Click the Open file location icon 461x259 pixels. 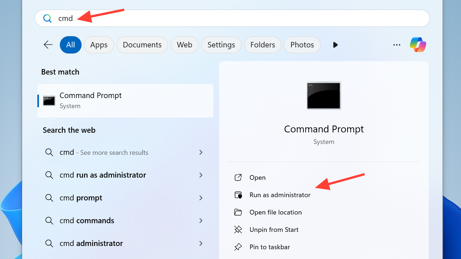point(238,212)
